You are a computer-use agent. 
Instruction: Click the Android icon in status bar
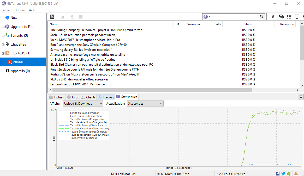289,174
